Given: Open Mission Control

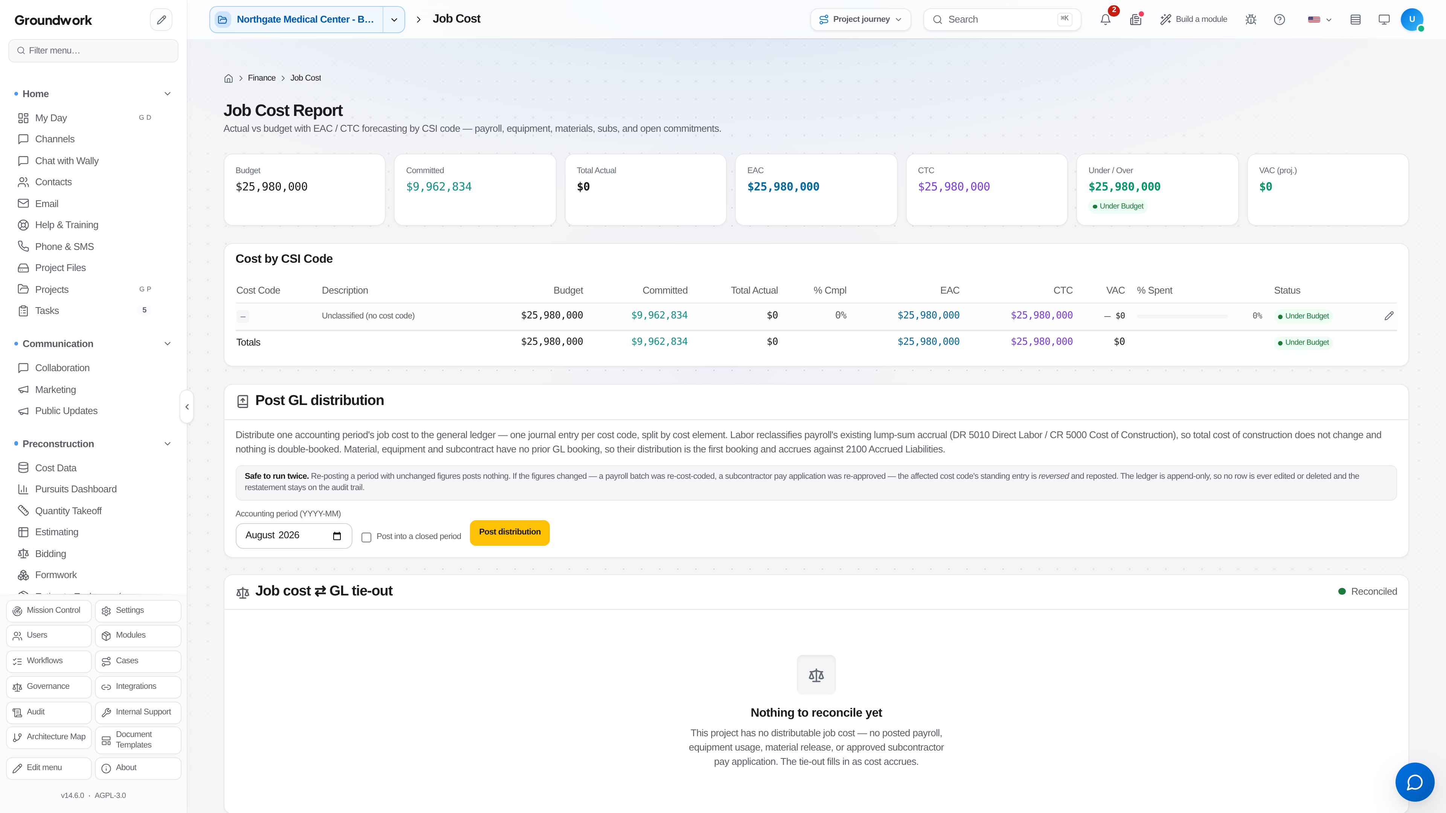Looking at the screenshot, I should point(49,611).
